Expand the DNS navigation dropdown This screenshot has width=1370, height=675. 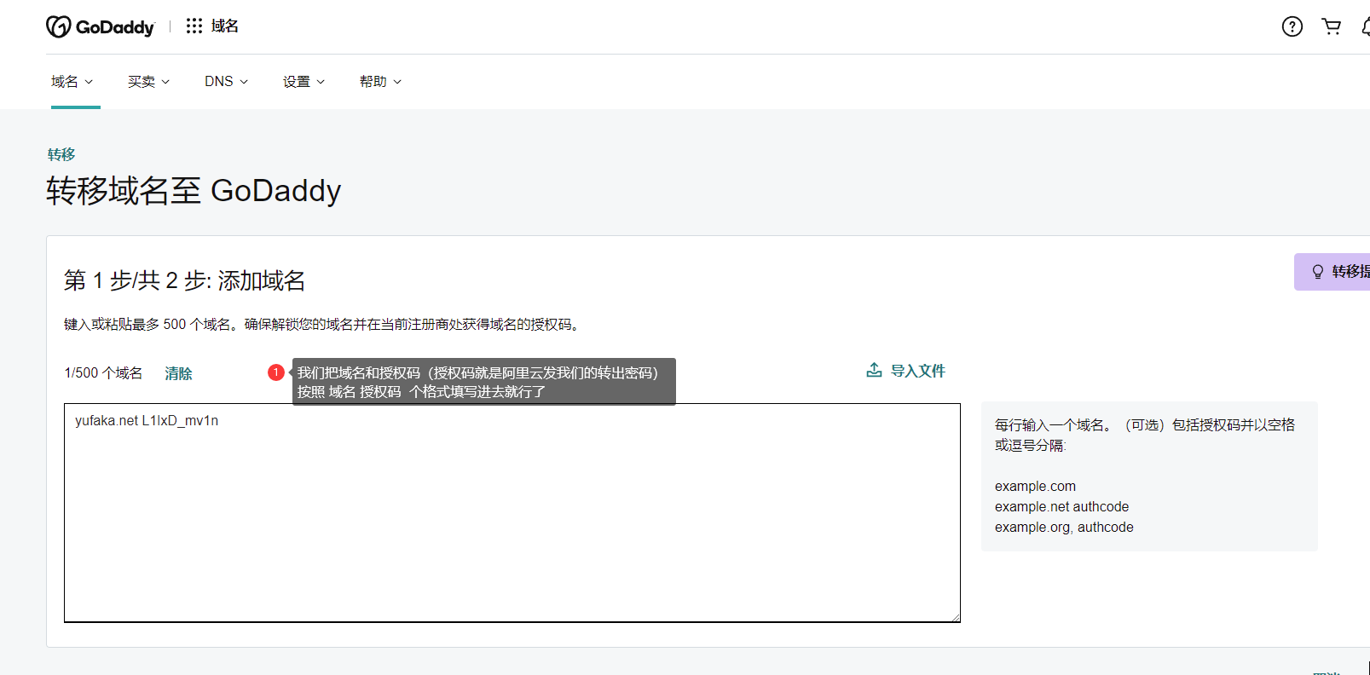tap(227, 82)
